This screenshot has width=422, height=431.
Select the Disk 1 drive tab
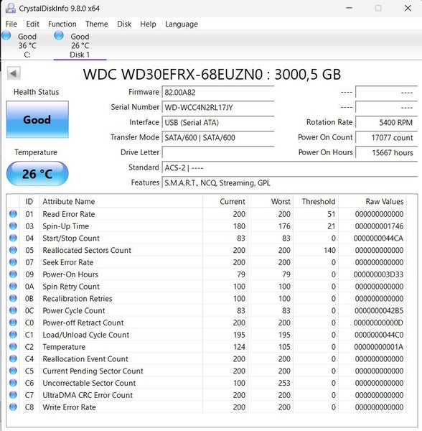coord(80,46)
